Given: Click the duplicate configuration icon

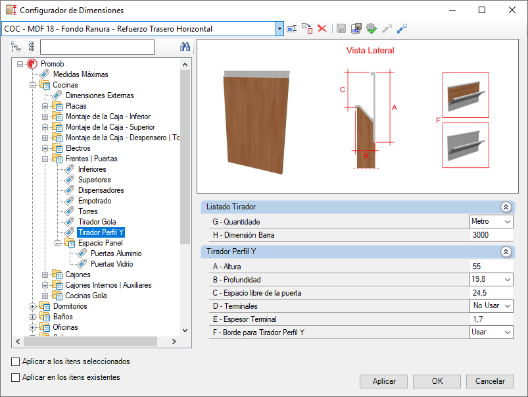Looking at the screenshot, I should (x=307, y=28).
